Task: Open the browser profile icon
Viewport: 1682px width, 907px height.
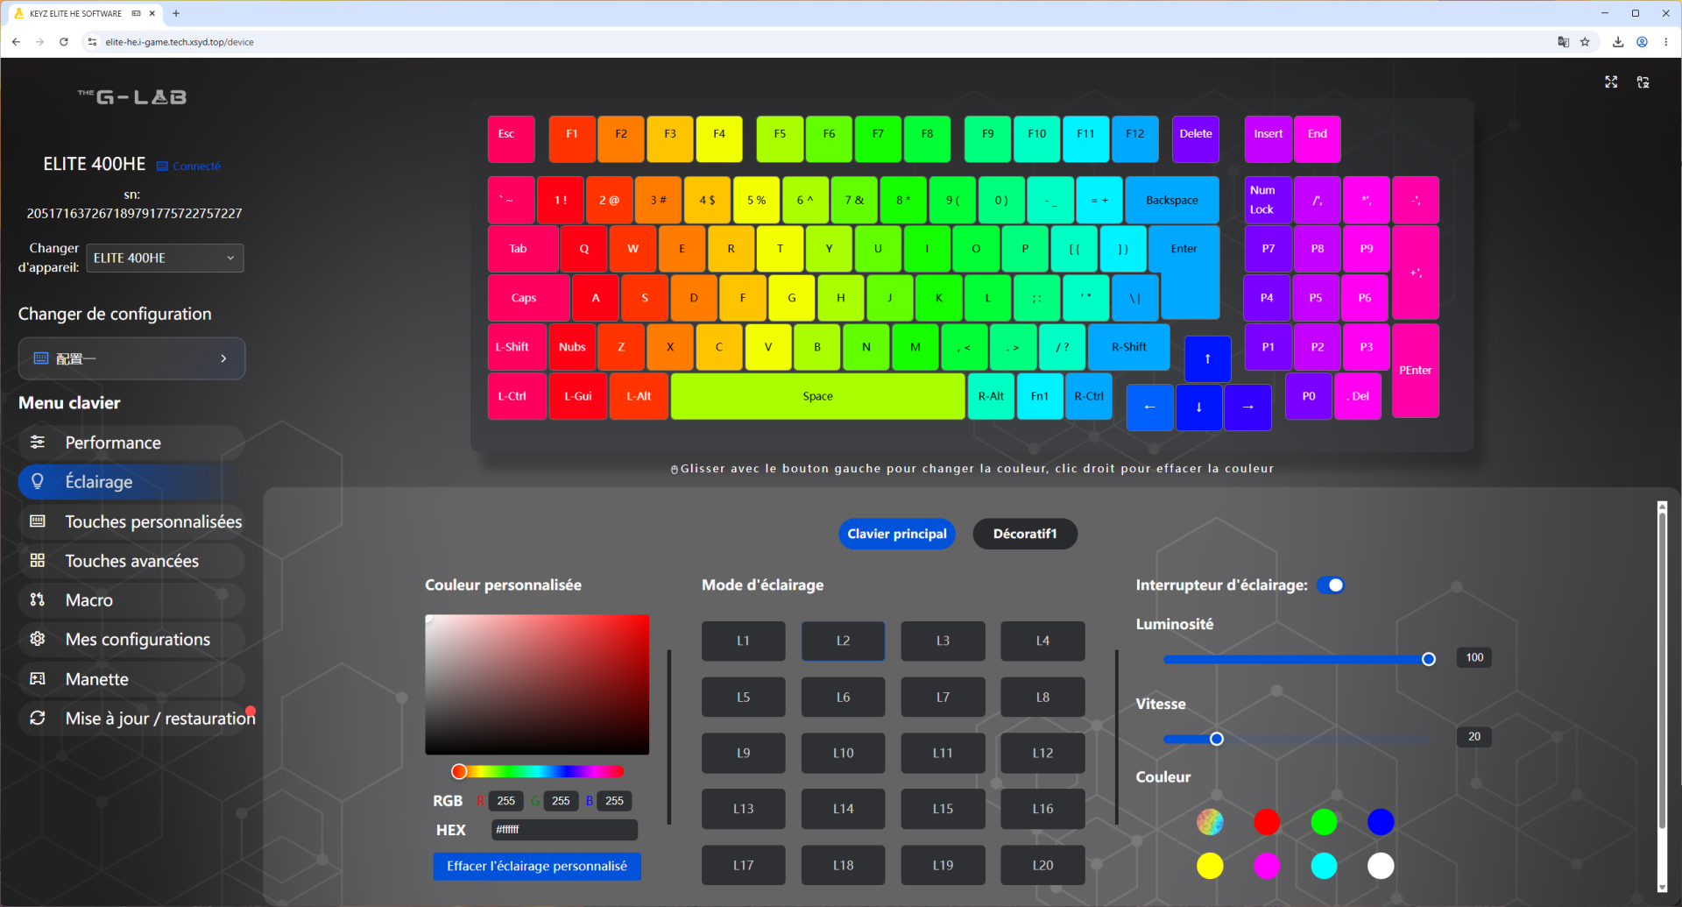Action: click(1643, 42)
